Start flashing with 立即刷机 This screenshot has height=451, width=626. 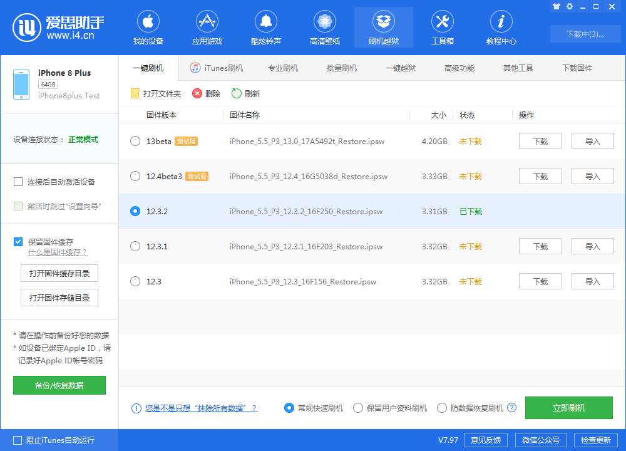point(568,407)
